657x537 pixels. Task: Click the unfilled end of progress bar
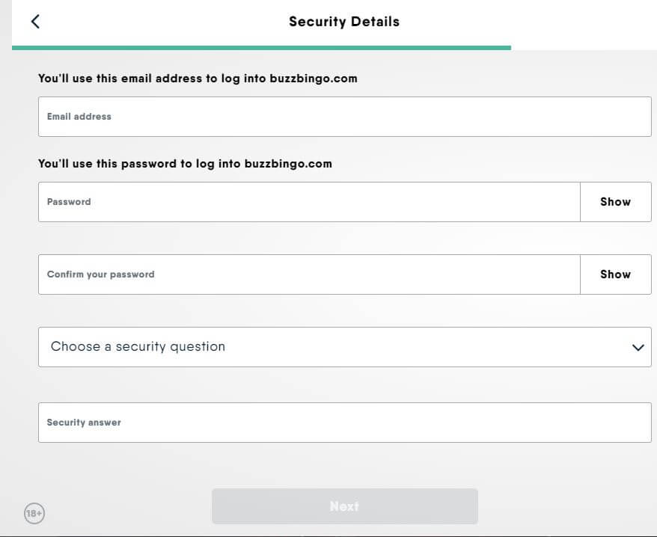(x=584, y=48)
